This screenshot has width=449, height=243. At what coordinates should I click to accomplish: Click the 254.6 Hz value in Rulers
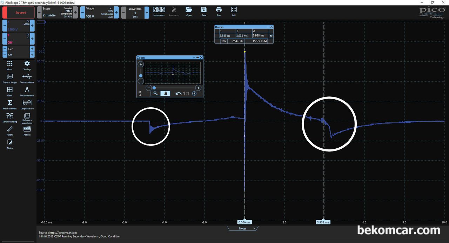pos(238,41)
